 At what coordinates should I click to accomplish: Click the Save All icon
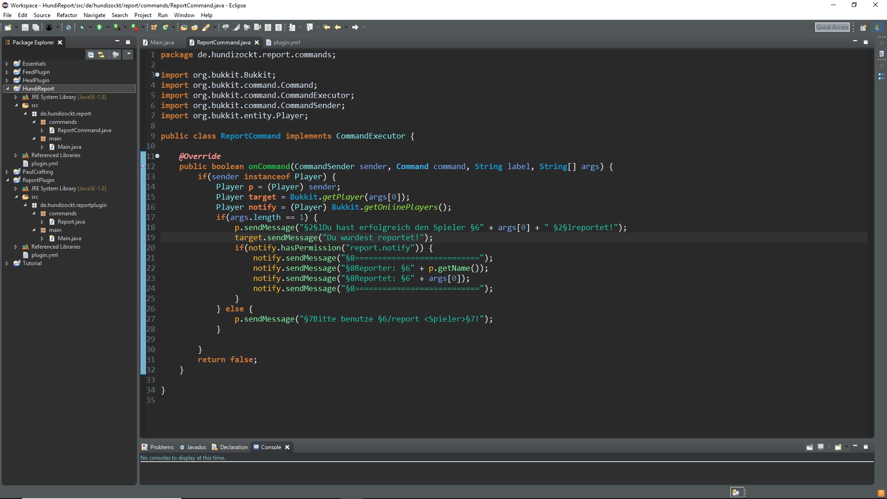[36, 27]
